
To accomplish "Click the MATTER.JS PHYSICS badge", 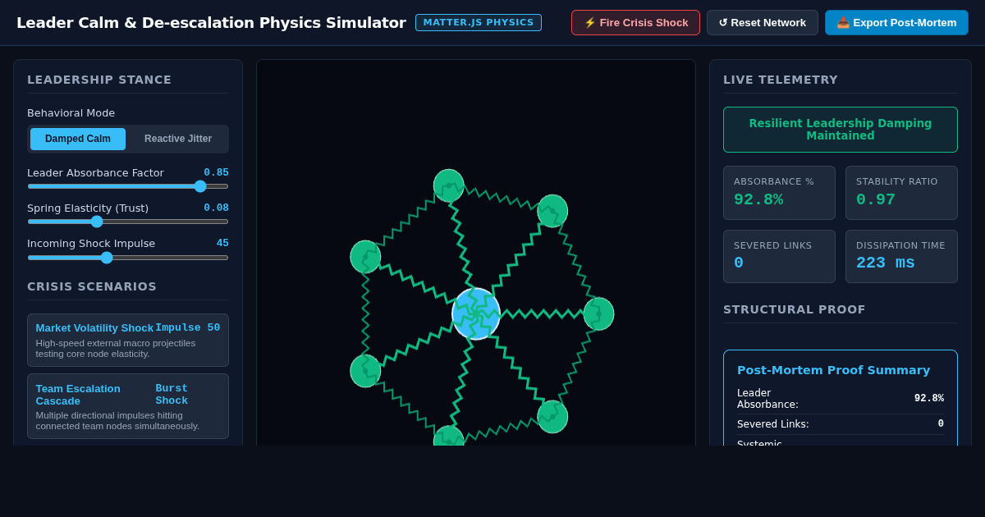I will [479, 22].
